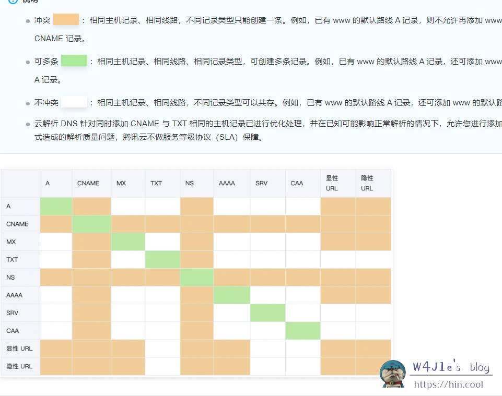
Task: Select the MX column header
Action: click(x=121, y=183)
